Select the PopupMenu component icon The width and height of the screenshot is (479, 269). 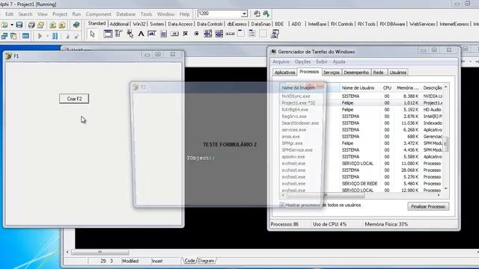pos(129,34)
